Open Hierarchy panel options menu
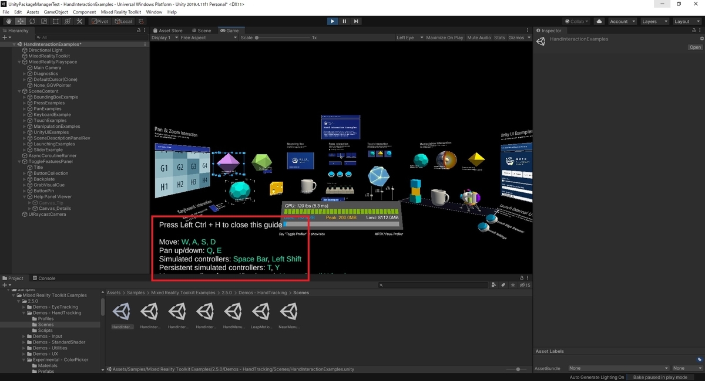Image resolution: width=705 pixels, height=381 pixels. [145, 30]
